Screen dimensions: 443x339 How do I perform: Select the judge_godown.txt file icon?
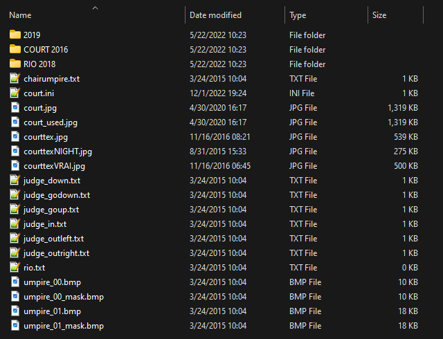(15, 194)
